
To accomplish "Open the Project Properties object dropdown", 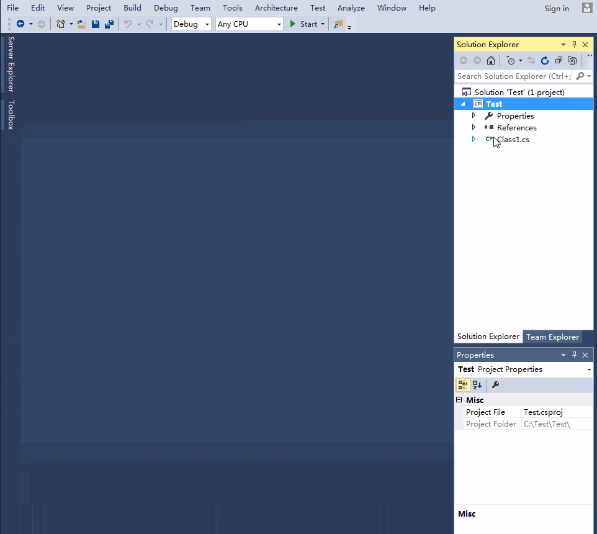I will coord(589,369).
